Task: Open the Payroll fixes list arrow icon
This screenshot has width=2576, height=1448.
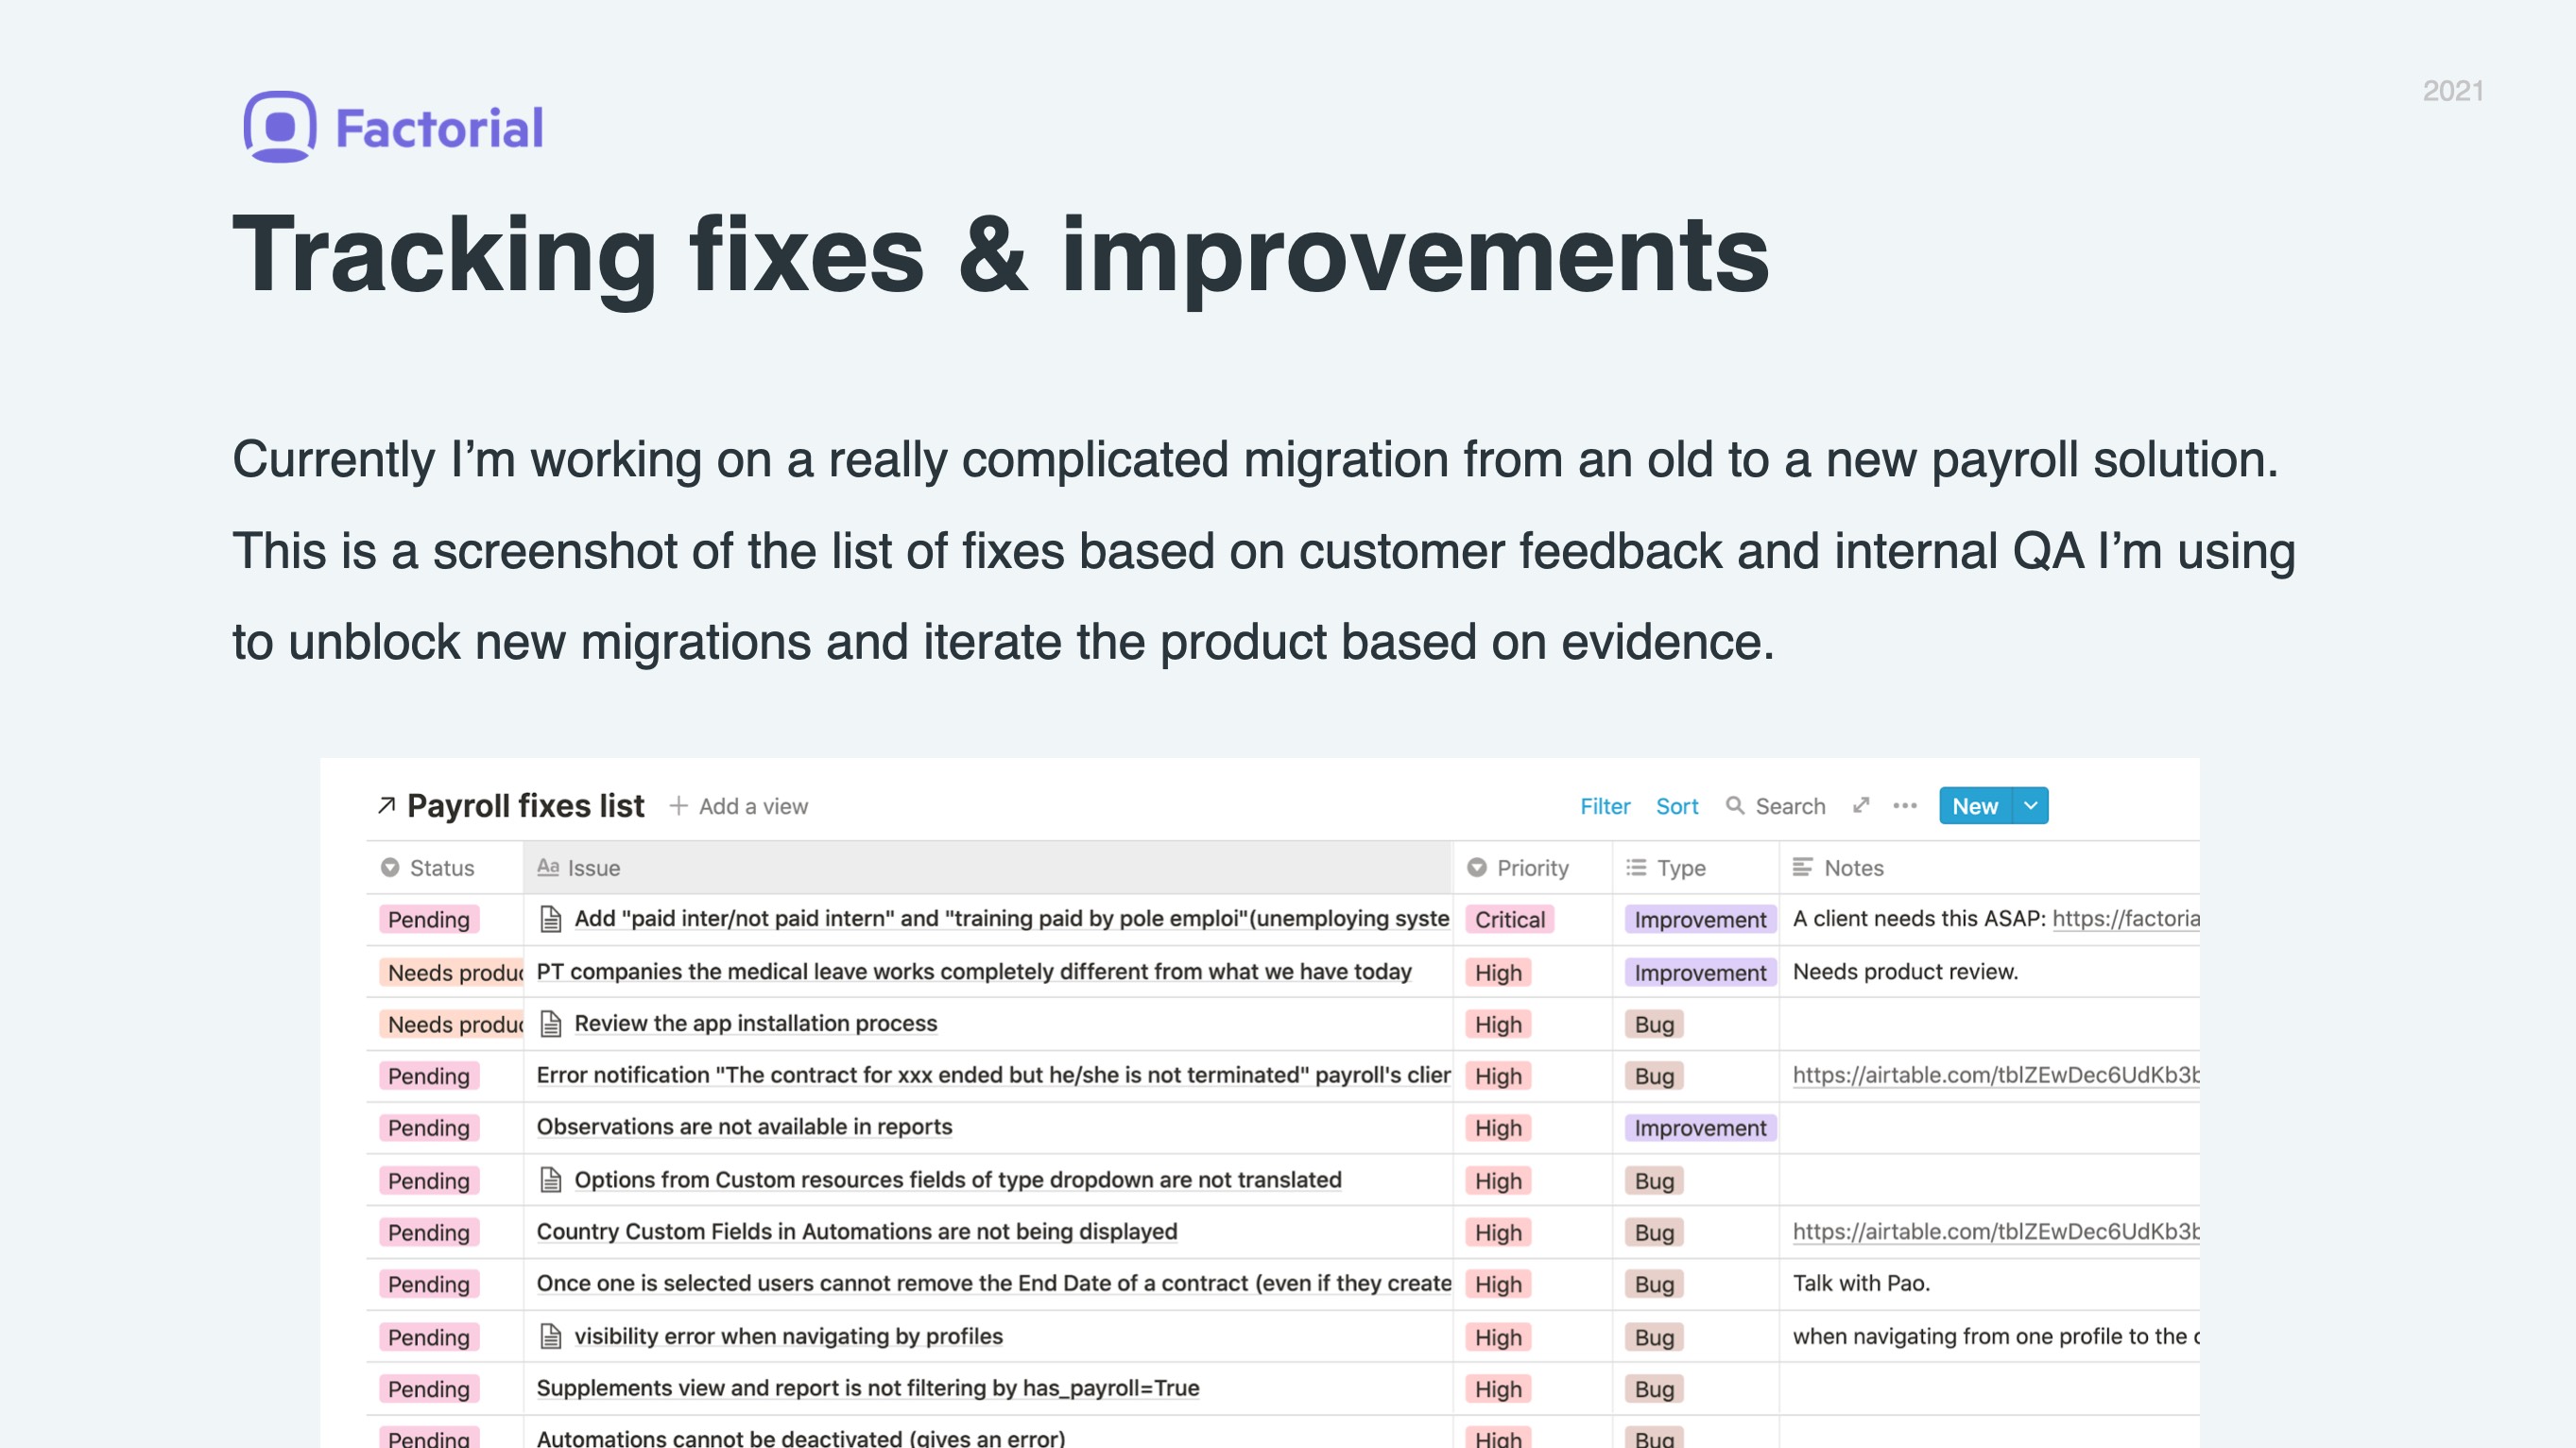Action: tap(386, 806)
